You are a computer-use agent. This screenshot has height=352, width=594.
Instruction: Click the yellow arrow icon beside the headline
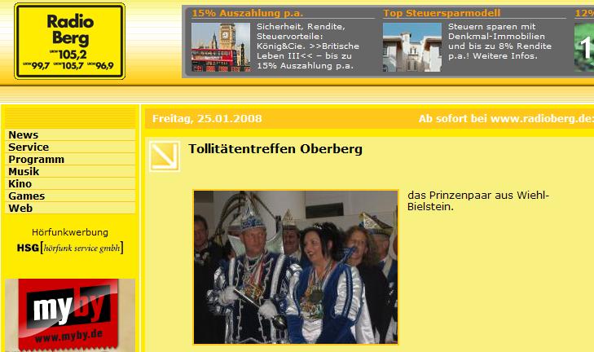coord(165,156)
